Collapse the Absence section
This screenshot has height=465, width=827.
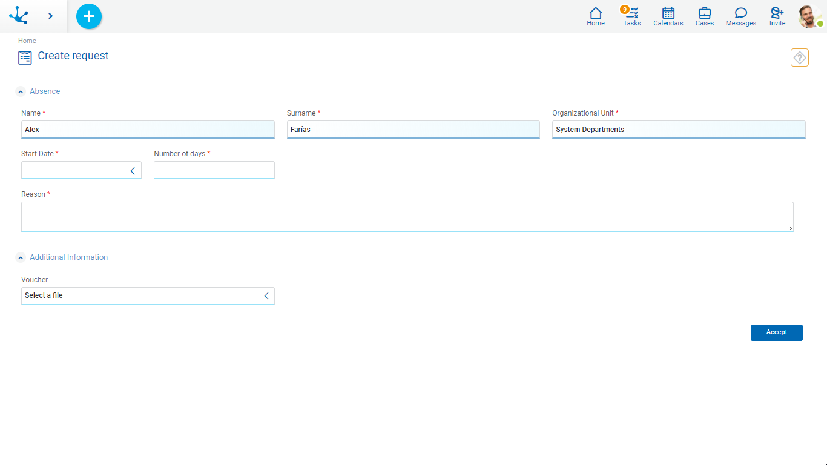(21, 92)
